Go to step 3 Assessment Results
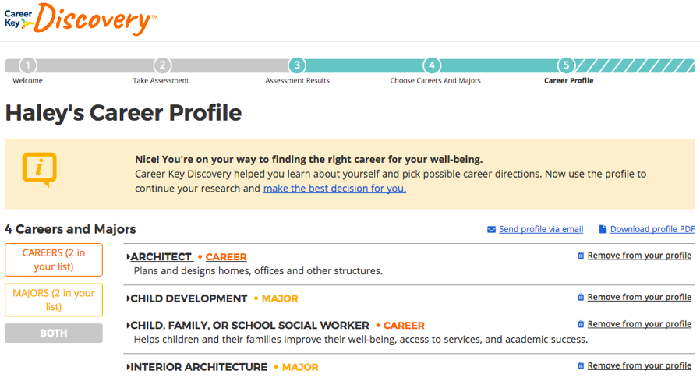 coord(297,65)
